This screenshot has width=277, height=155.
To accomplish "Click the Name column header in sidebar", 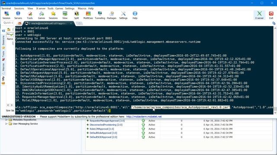I will [10, 39].
